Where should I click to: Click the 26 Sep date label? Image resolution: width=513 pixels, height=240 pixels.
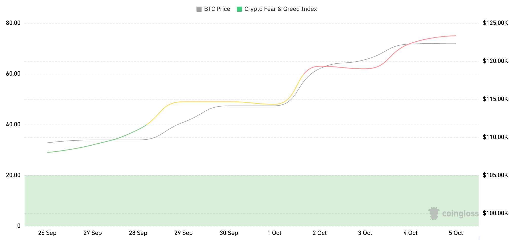[47, 233]
